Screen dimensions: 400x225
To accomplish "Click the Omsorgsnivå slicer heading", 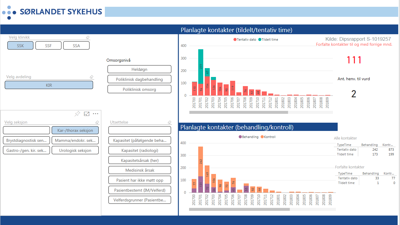I will pos(118,60).
